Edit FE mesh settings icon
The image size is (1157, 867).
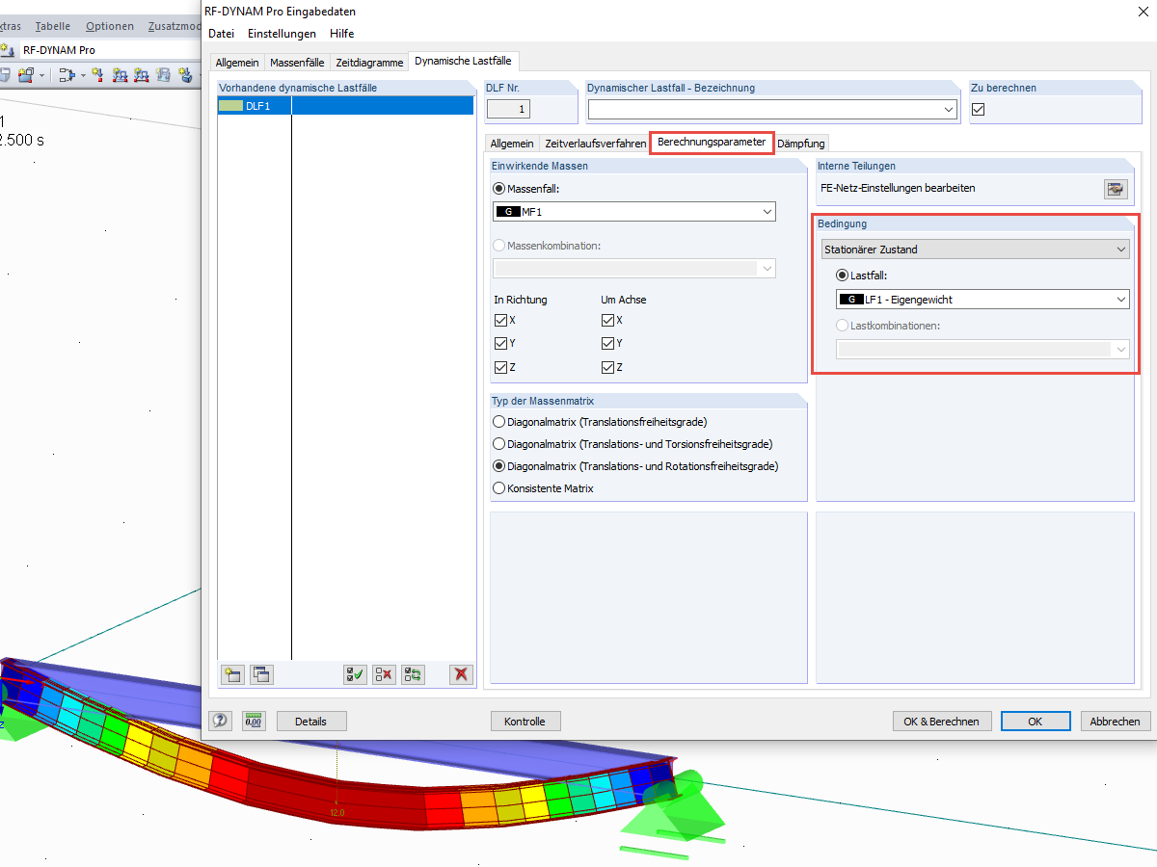point(1116,189)
